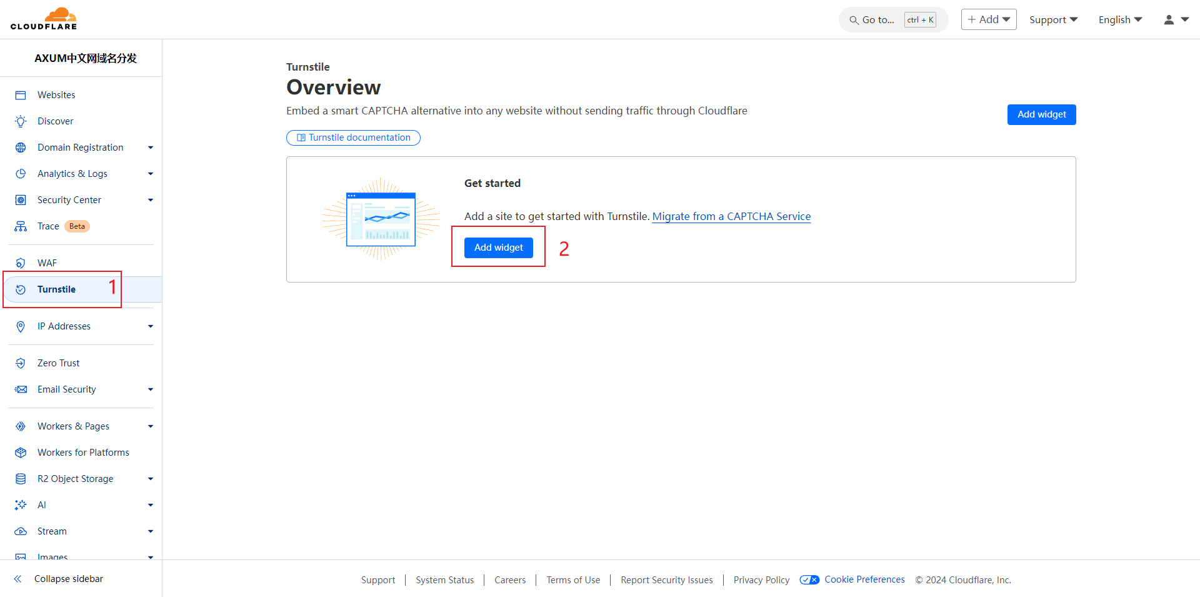Click the Workers & Pages icon
1200x597 pixels.
[21, 426]
